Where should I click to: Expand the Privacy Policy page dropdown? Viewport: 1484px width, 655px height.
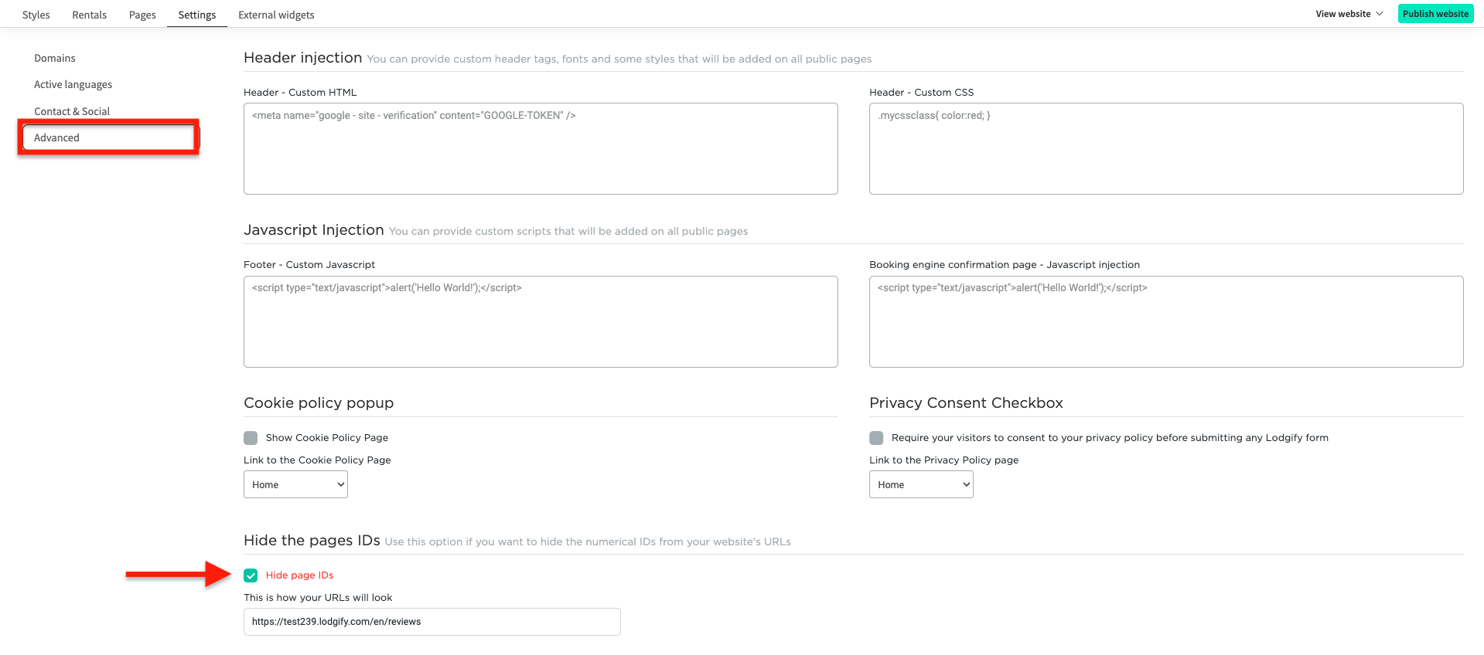[x=920, y=484]
